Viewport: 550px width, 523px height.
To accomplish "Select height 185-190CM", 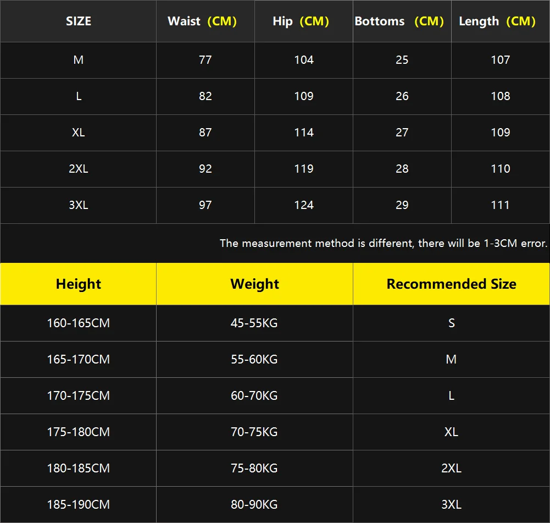I will click(x=79, y=505).
